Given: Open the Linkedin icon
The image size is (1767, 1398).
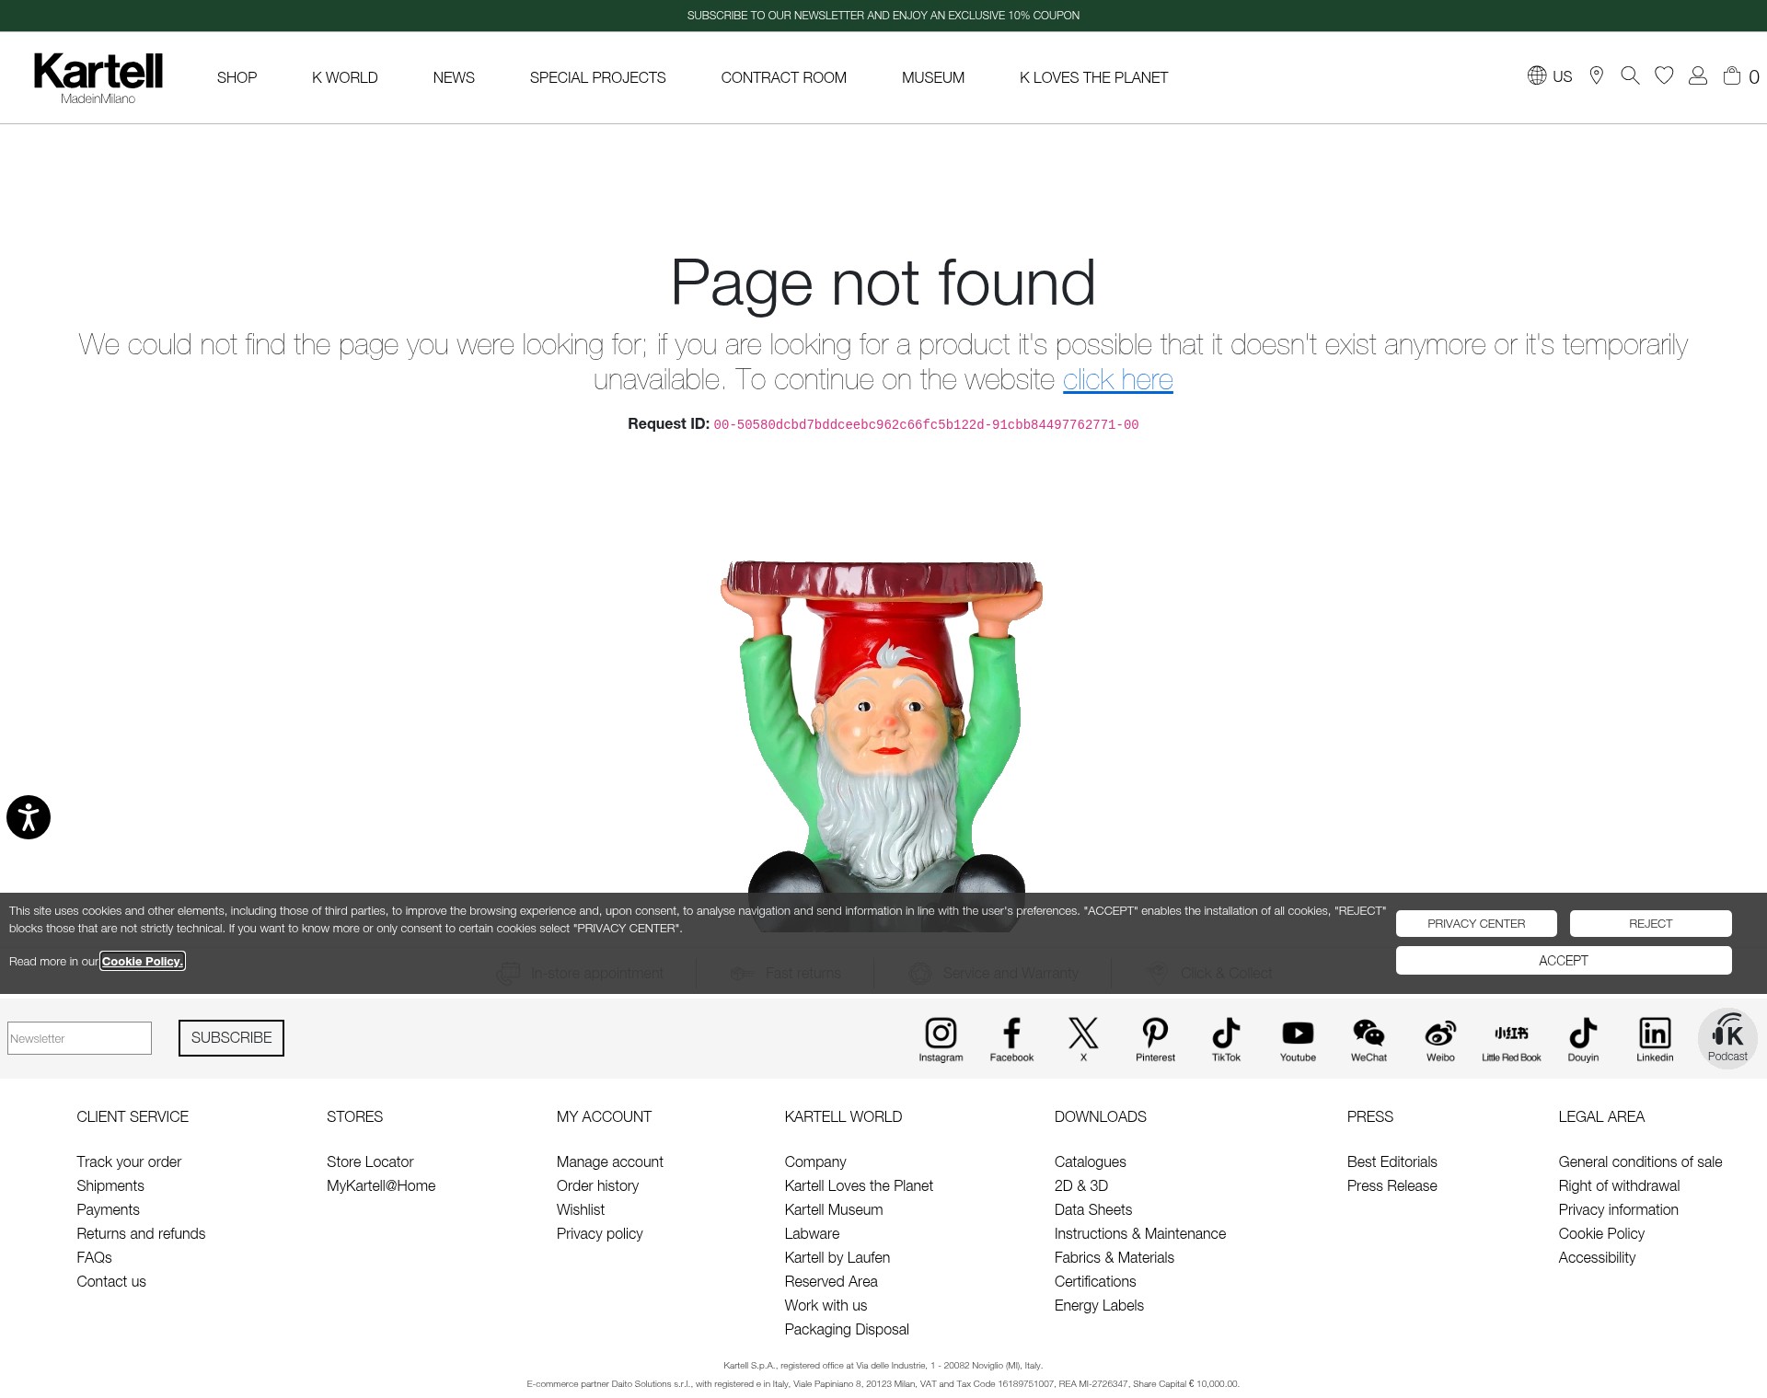Looking at the screenshot, I should point(1655,1039).
